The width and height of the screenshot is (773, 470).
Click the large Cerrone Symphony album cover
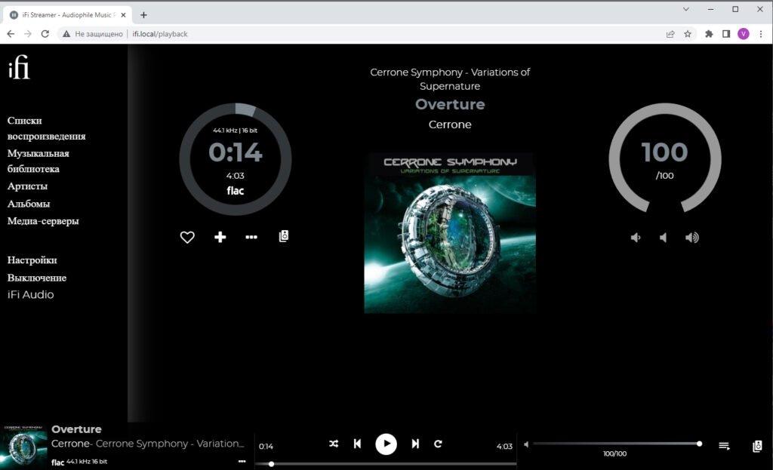pyautogui.click(x=450, y=233)
